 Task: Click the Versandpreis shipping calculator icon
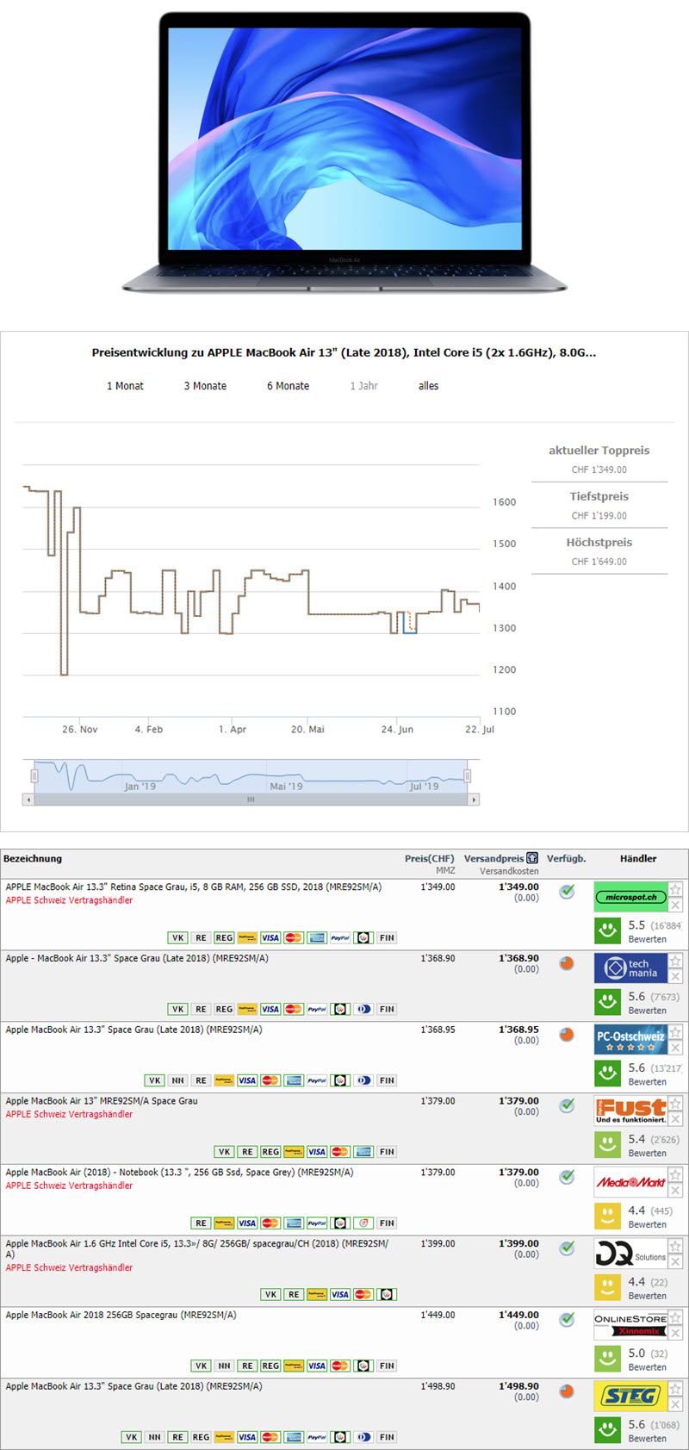click(x=532, y=858)
